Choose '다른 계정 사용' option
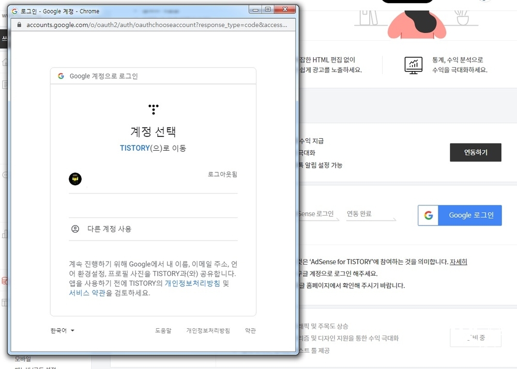This screenshot has height=369, width=517. pos(153,229)
